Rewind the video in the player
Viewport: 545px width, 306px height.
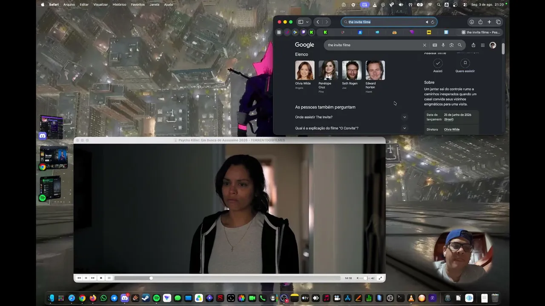(x=79, y=278)
